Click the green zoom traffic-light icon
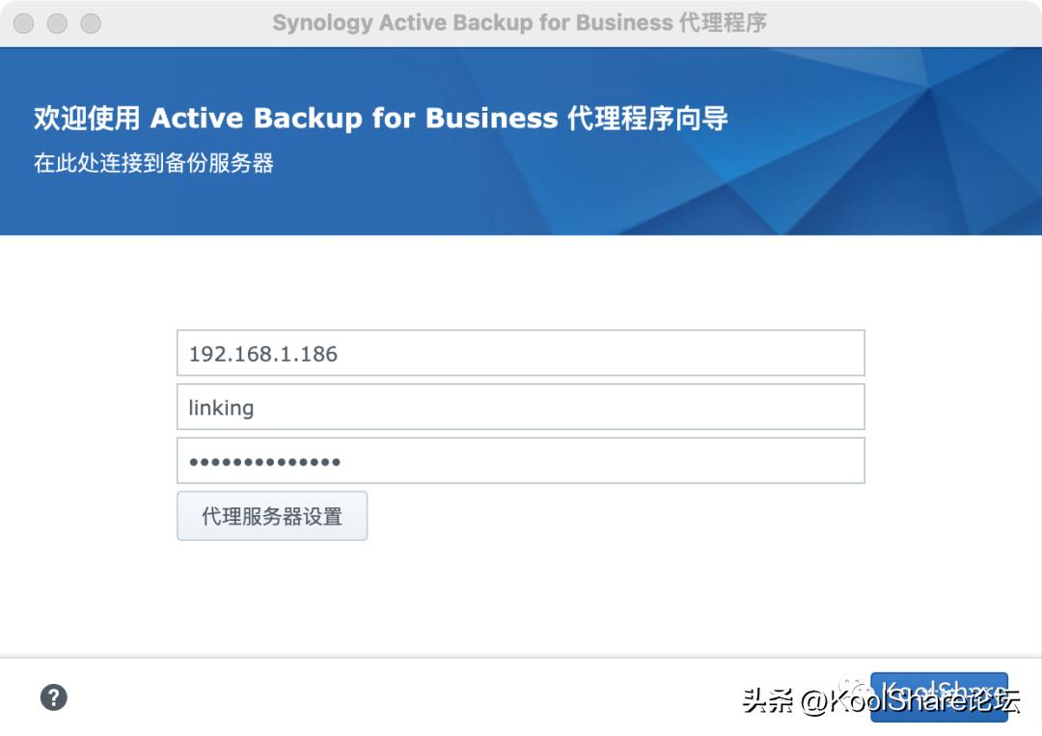 [89, 22]
